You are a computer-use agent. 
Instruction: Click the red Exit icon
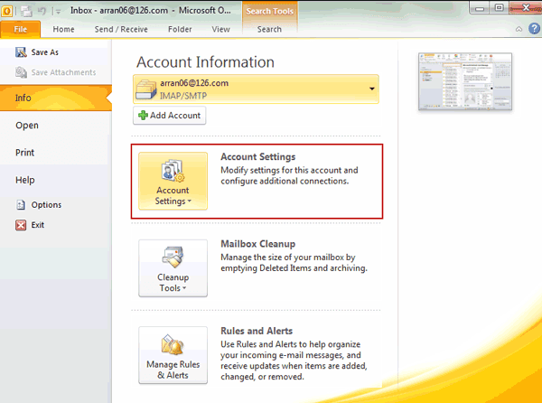[21, 225]
